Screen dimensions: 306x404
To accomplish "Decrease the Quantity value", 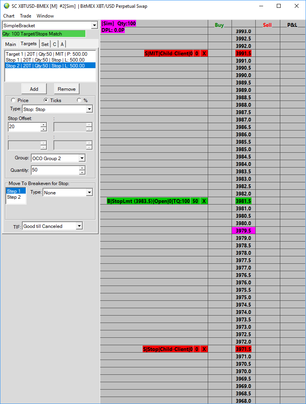I will coord(82,172).
